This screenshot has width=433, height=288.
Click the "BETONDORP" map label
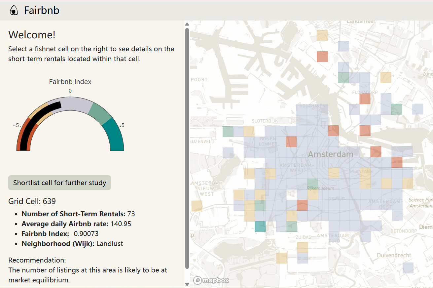(404, 231)
